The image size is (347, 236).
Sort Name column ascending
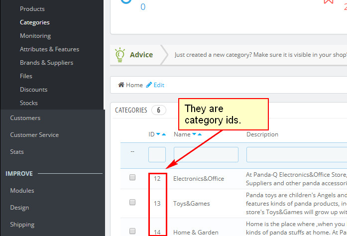click(x=200, y=134)
